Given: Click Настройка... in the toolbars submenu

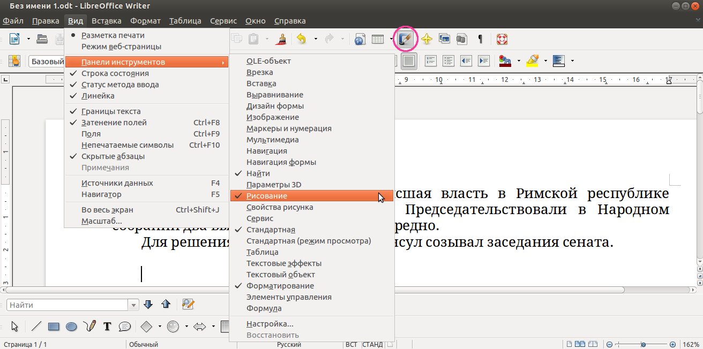Looking at the screenshot, I should 270,324.
